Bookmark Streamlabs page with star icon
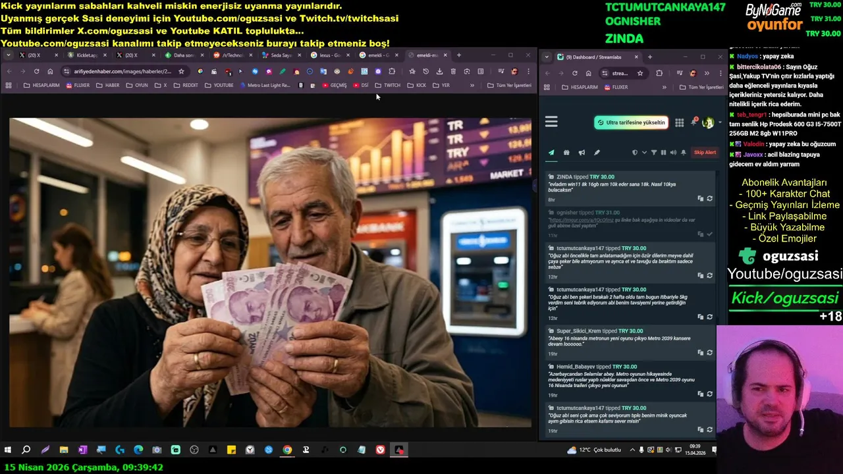Viewport: 843px width, 474px height. click(x=639, y=73)
